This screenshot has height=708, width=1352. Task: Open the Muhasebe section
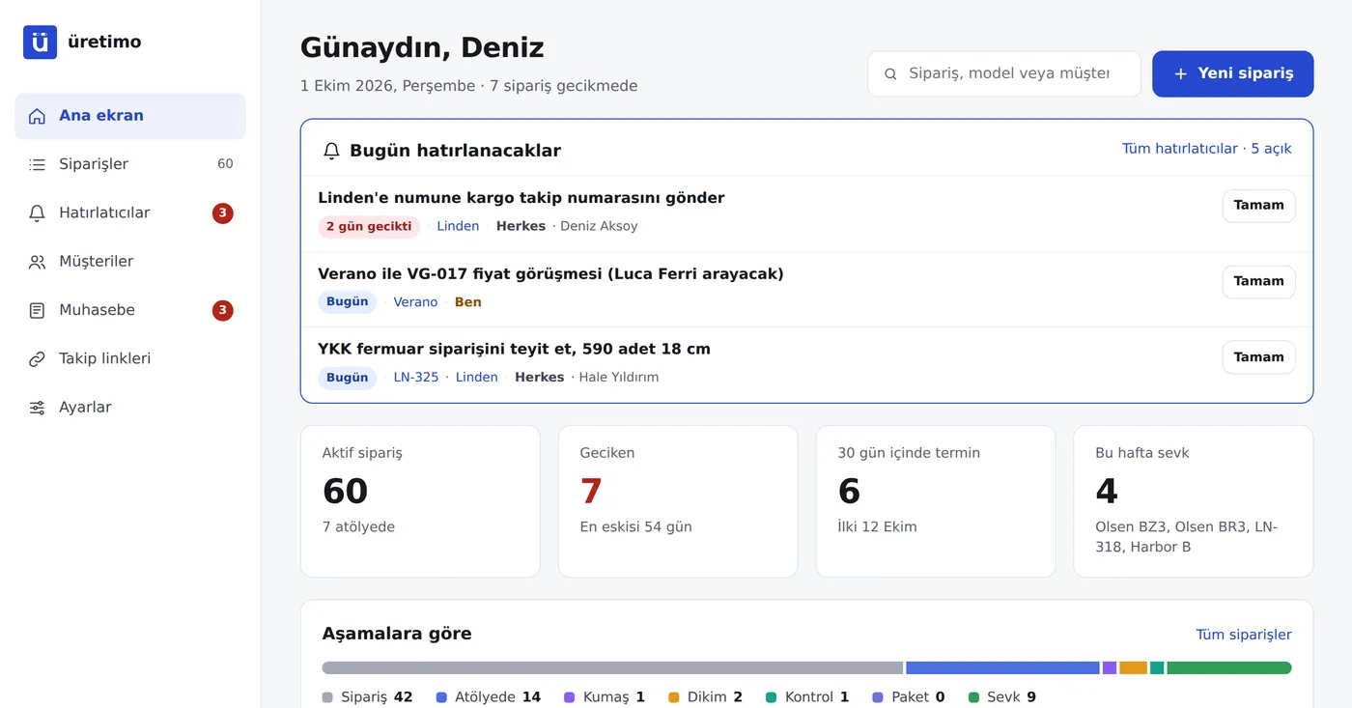(x=130, y=310)
